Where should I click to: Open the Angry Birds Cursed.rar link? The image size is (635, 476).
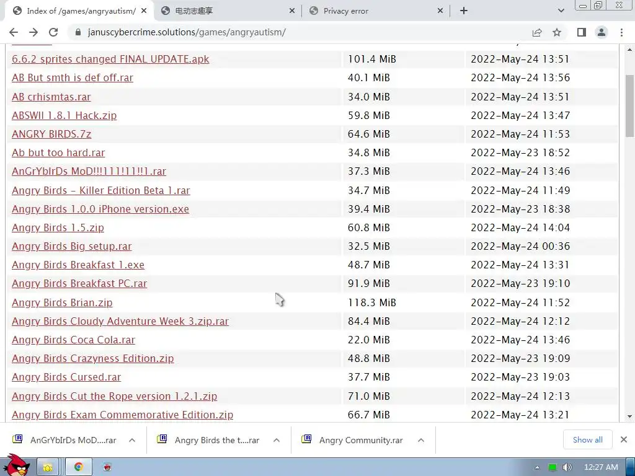[66, 377]
